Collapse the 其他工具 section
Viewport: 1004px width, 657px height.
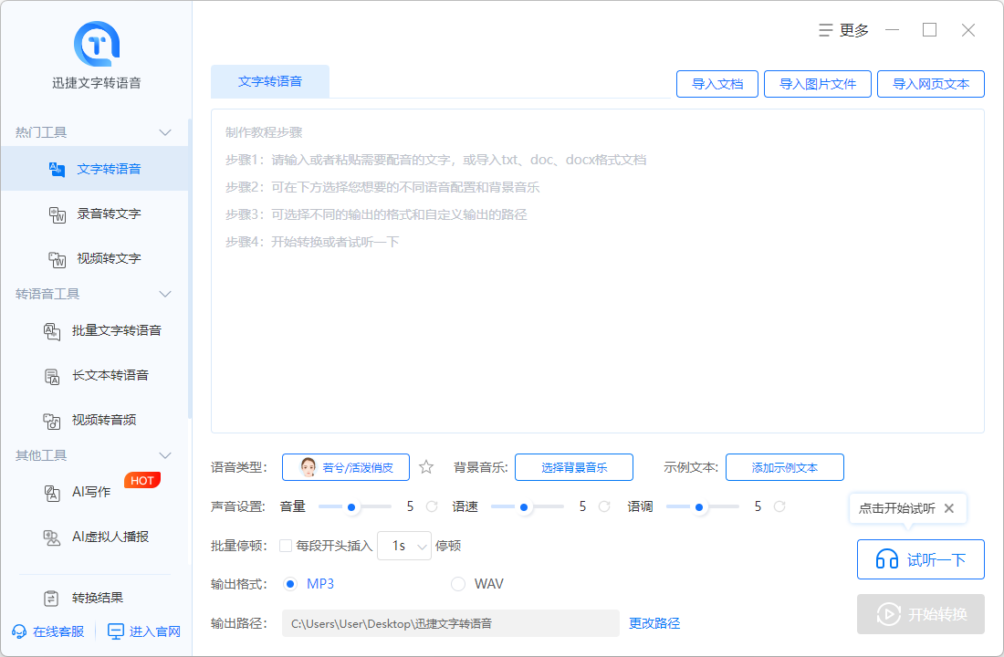pyautogui.click(x=165, y=455)
